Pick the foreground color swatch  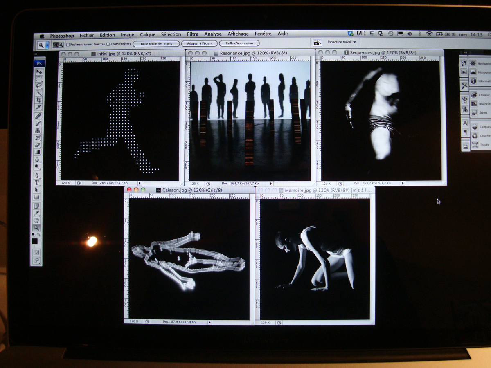click(x=35, y=241)
